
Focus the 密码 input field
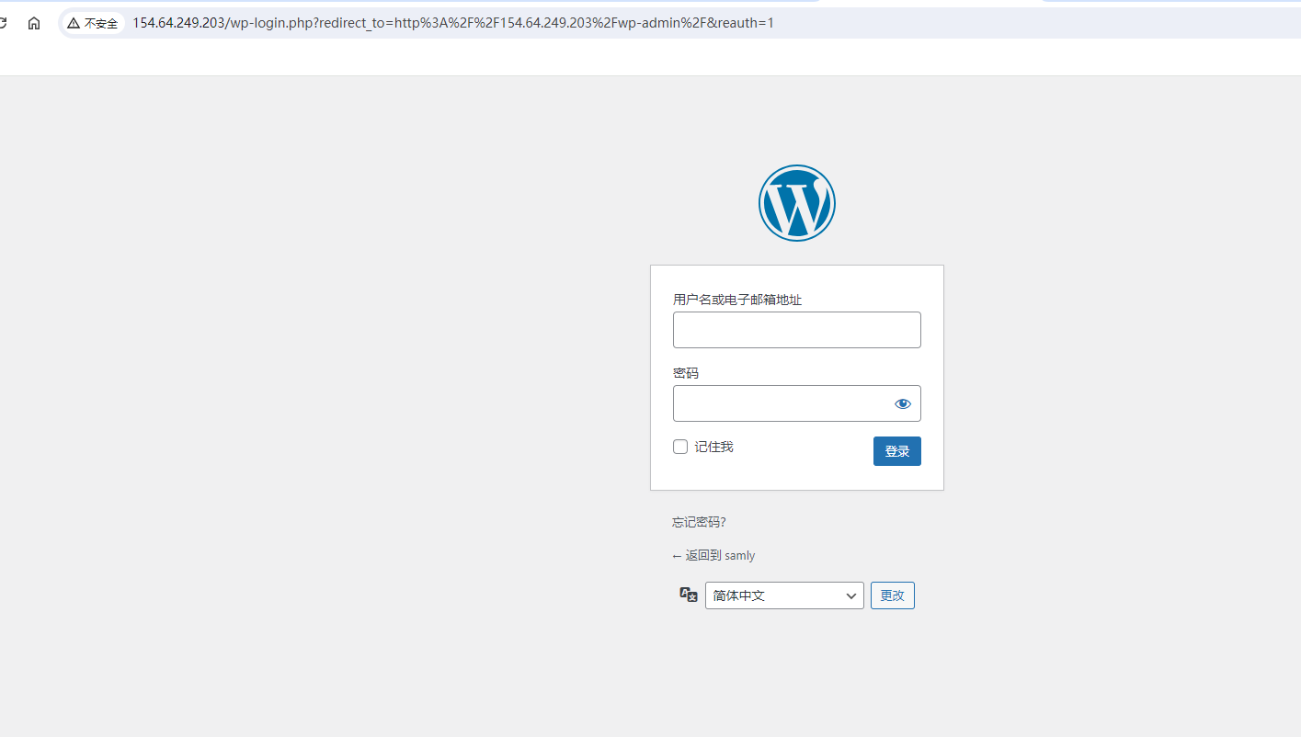coord(796,403)
